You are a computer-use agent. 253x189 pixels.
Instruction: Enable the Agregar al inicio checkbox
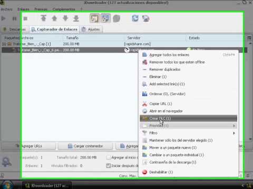pyautogui.click(x=108, y=157)
